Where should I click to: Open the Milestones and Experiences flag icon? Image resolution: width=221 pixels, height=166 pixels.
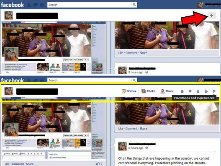(214, 91)
